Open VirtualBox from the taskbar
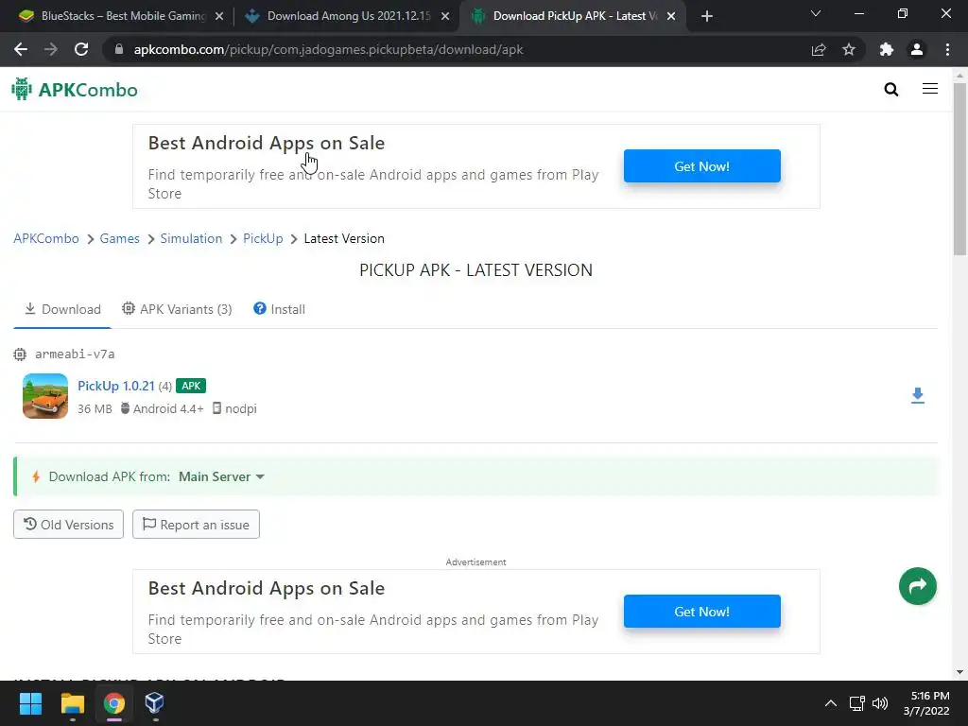Viewport: 968px width, 726px height. pos(154,703)
